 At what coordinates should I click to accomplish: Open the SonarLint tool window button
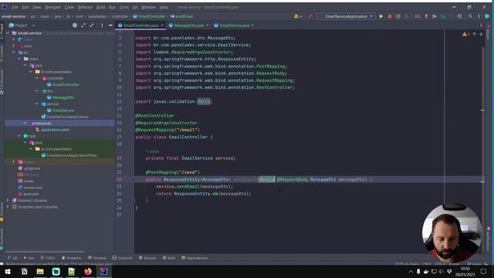click(122, 258)
